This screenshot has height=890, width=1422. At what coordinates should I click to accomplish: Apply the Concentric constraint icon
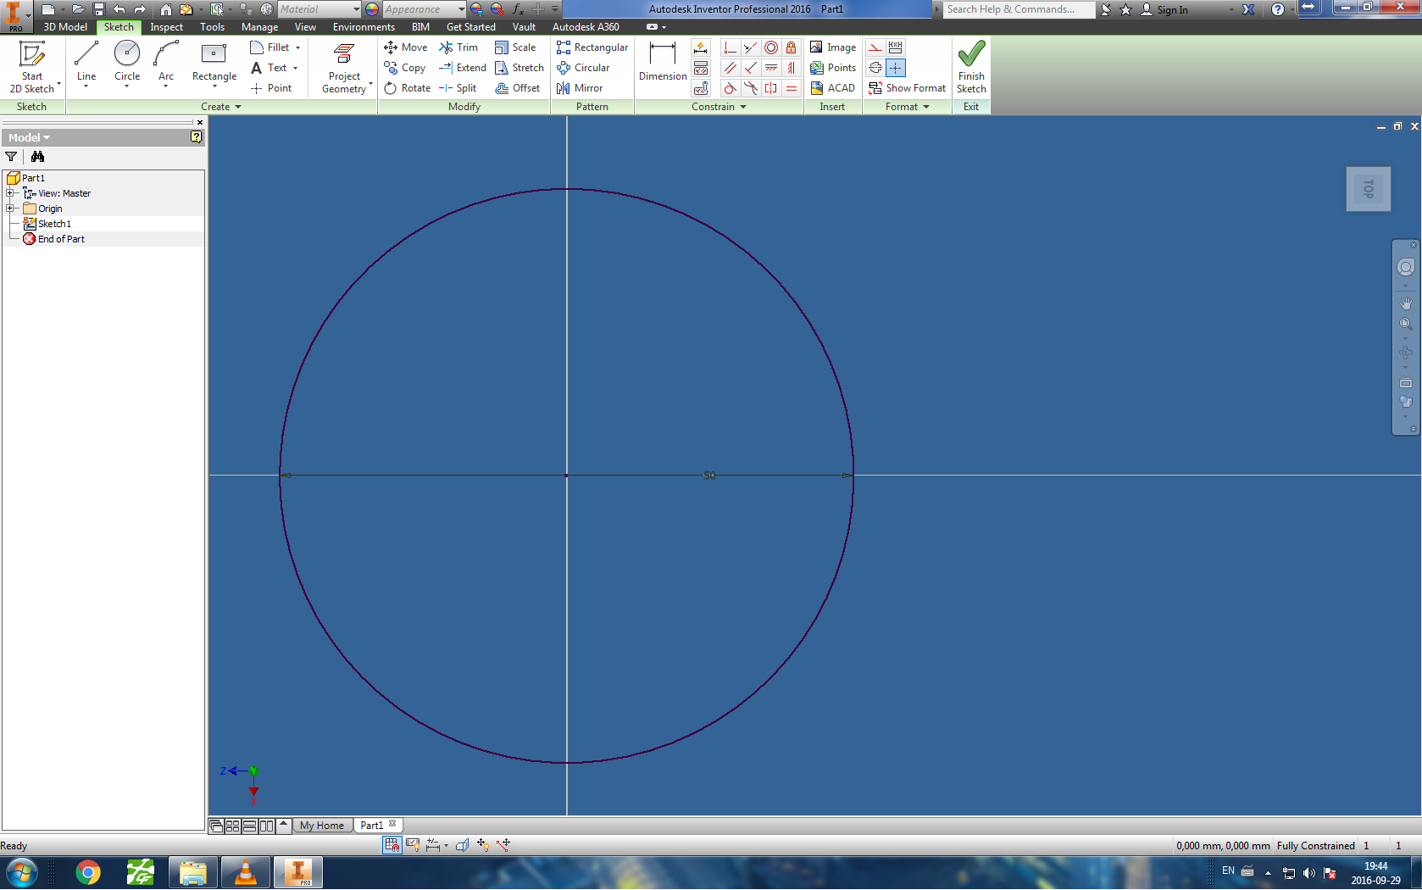point(770,47)
